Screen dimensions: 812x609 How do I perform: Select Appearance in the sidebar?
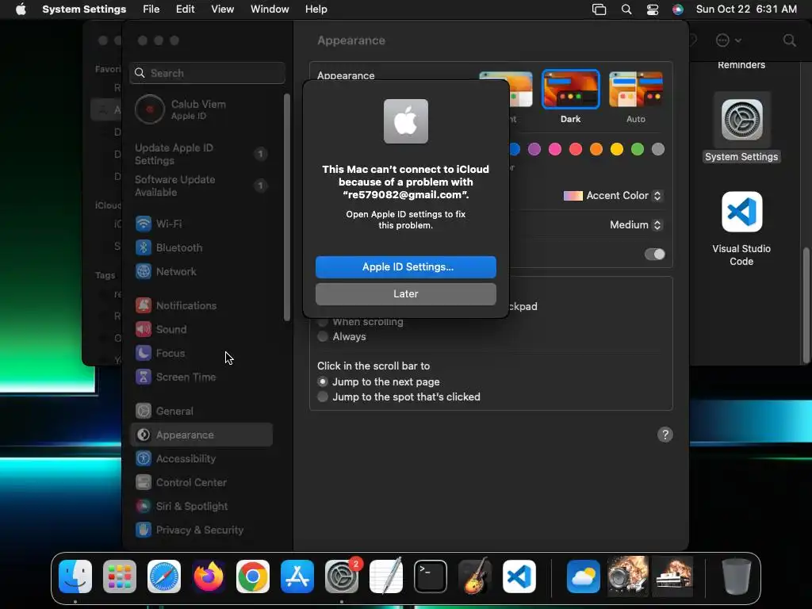(202, 435)
